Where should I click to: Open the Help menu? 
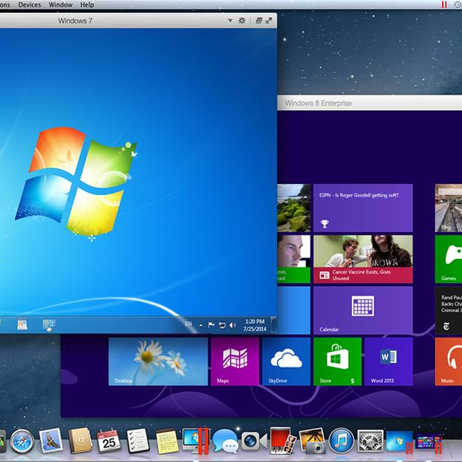(87, 4)
